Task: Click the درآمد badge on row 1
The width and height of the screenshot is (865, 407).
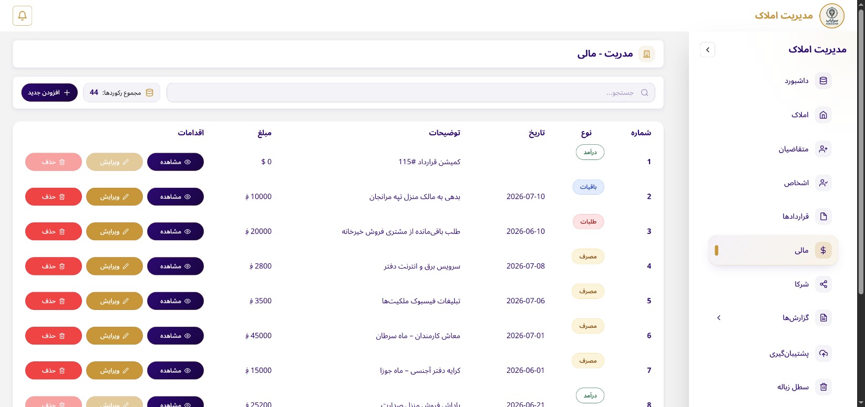Action: click(590, 152)
